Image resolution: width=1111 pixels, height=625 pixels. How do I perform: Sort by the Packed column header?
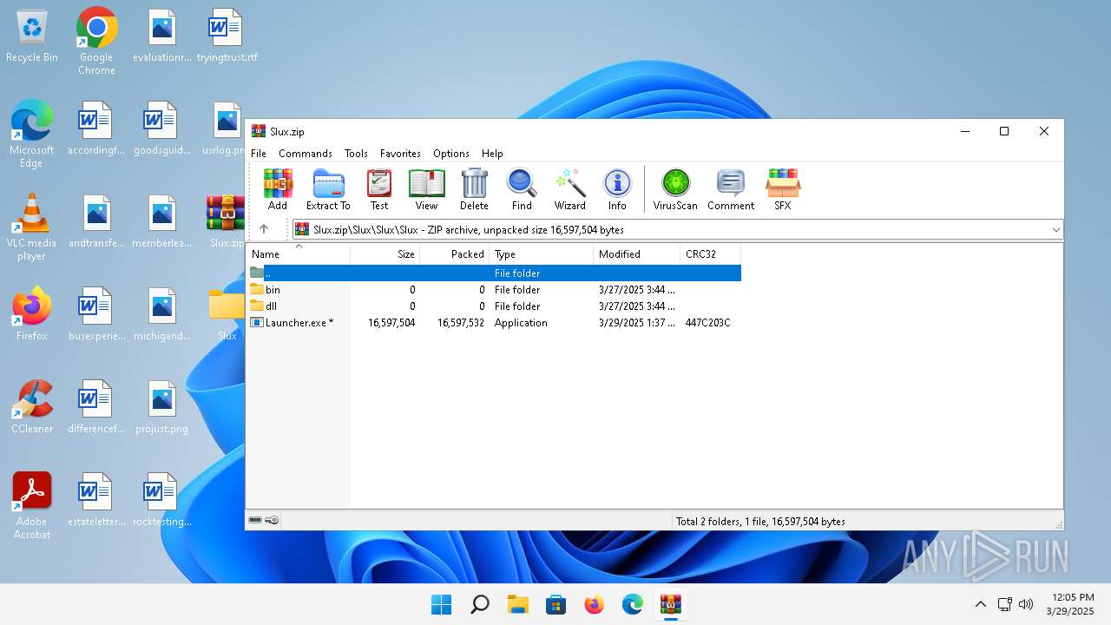tap(455, 254)
